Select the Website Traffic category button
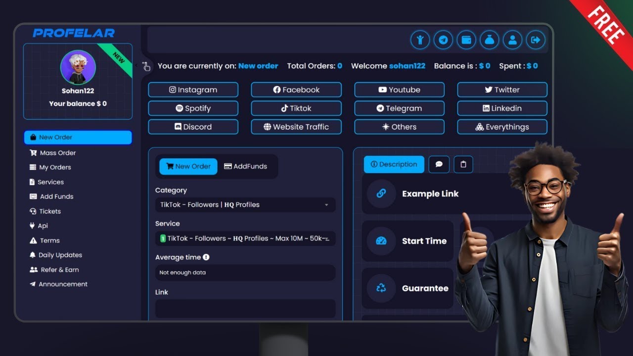Screen dimensions: 633x356 pyautogui.click(x=296, y=127)
